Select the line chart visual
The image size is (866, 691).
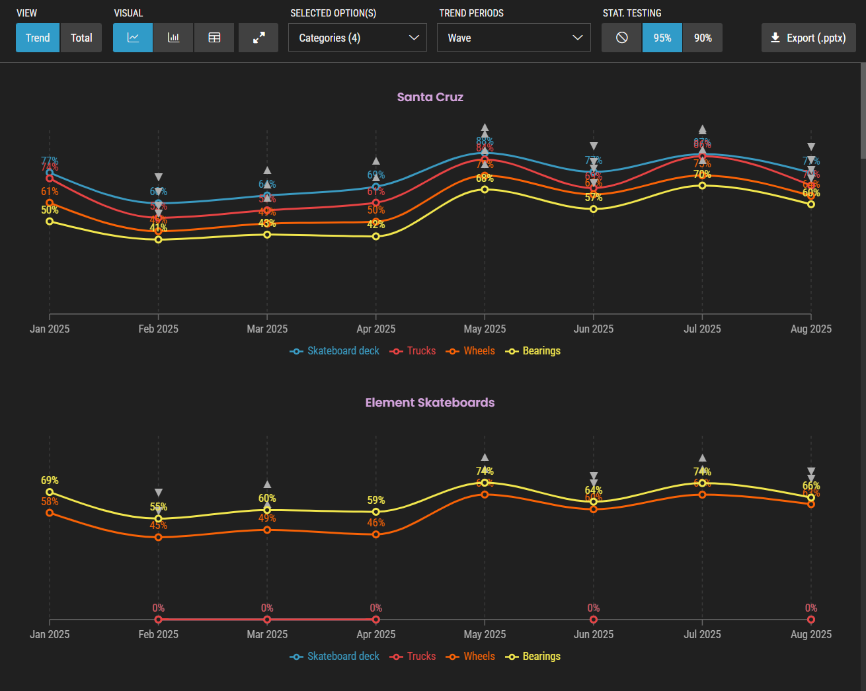[133, 38]
